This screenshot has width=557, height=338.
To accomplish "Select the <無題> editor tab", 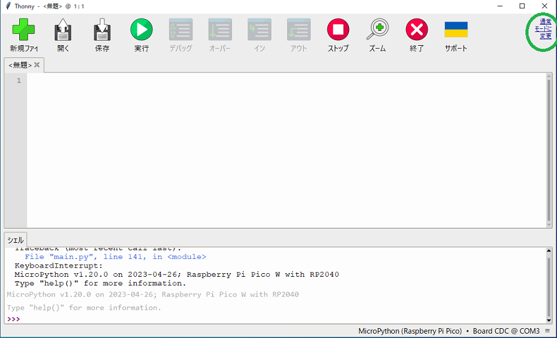I will [20, 65].
